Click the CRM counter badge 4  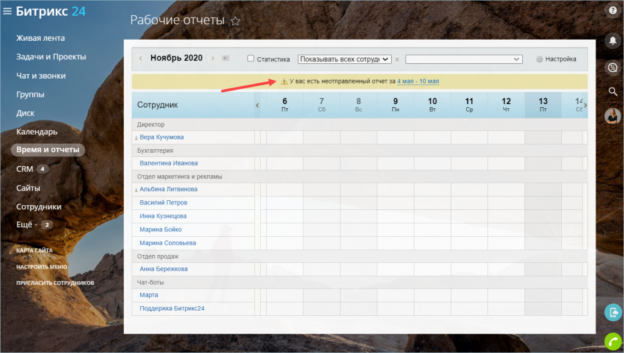pyautogui.click(x=43, y=169)
